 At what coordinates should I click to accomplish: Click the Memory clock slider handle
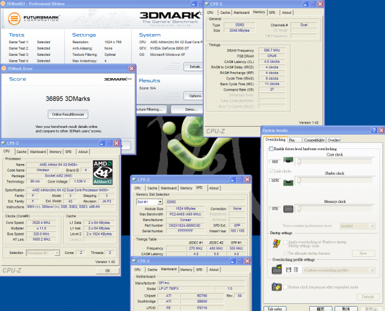[x=299, y=209]
